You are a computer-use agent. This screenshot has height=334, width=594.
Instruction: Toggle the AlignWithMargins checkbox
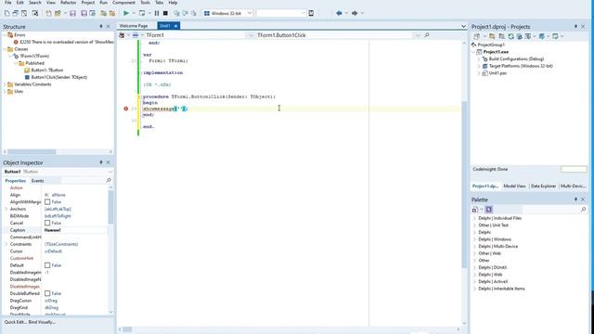(x=47, y=202)
